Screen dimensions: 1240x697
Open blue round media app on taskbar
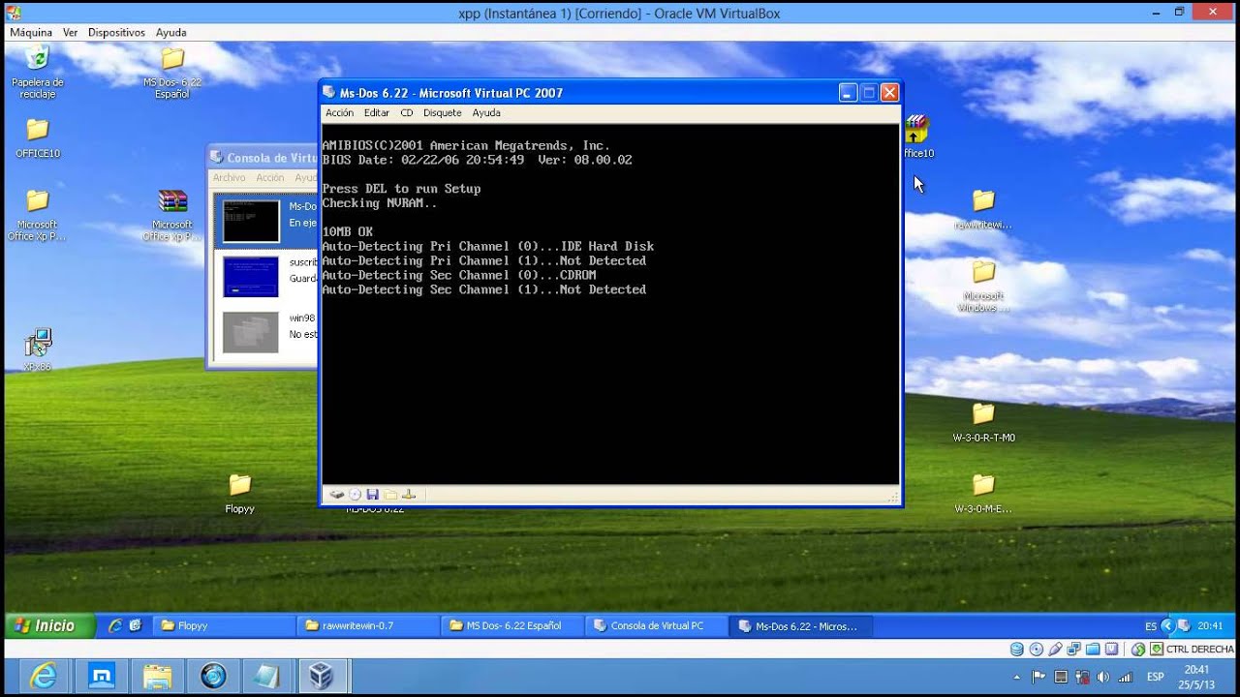(213, 676)
